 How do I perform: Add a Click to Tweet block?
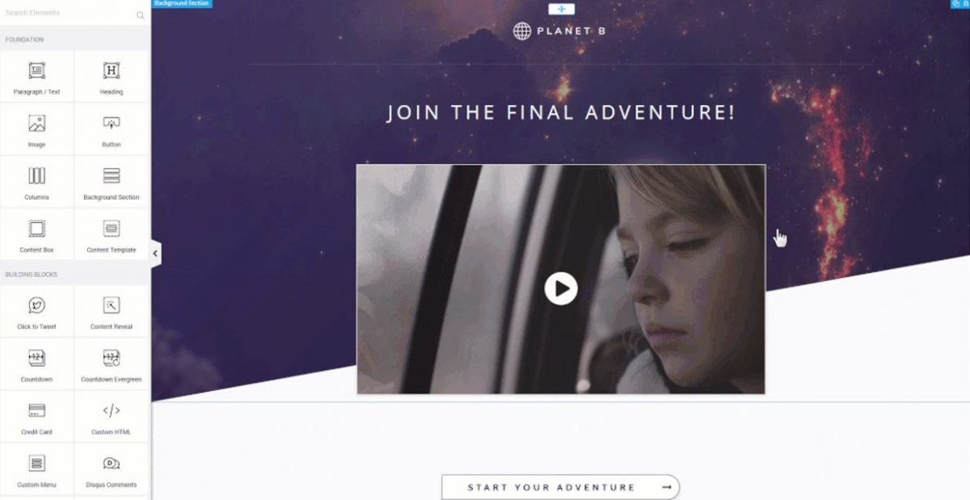click(x=37, y=312)
